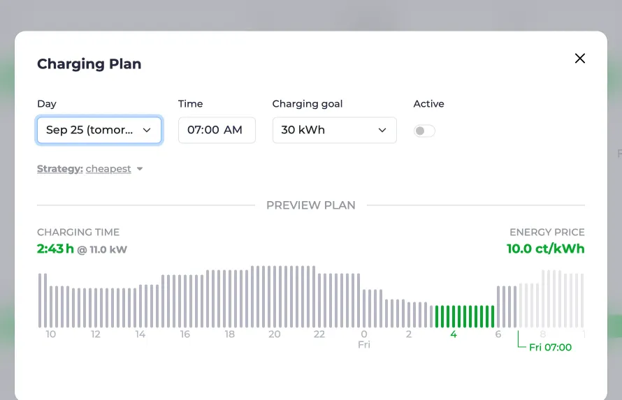This screenshot has height=400, width=622.
Task: Click the green charging slot bars at hour 4
Action: (465, 316)
